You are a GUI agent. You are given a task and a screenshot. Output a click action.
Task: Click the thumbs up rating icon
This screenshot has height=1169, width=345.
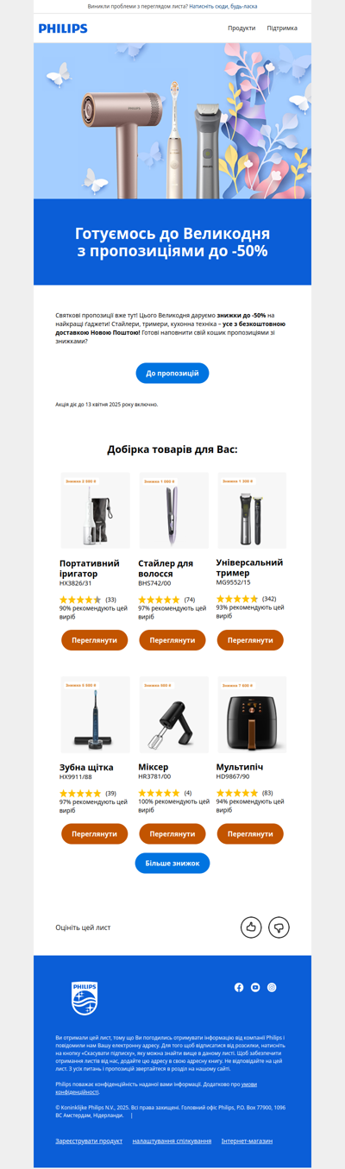[x=251, y=927]
